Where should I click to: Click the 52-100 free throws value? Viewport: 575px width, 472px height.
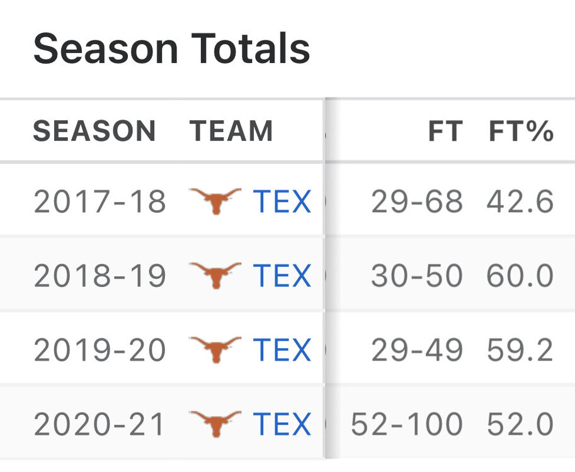click(x=407, y=425)
